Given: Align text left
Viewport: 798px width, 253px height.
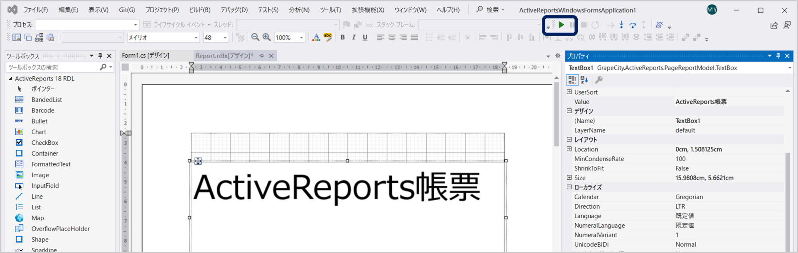Looking at the screenshot, I should point(380,37).
